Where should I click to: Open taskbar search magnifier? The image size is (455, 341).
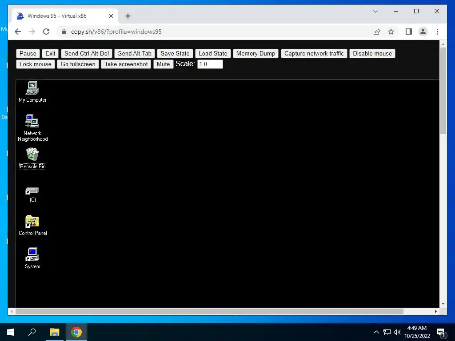(x=32, y=332)
